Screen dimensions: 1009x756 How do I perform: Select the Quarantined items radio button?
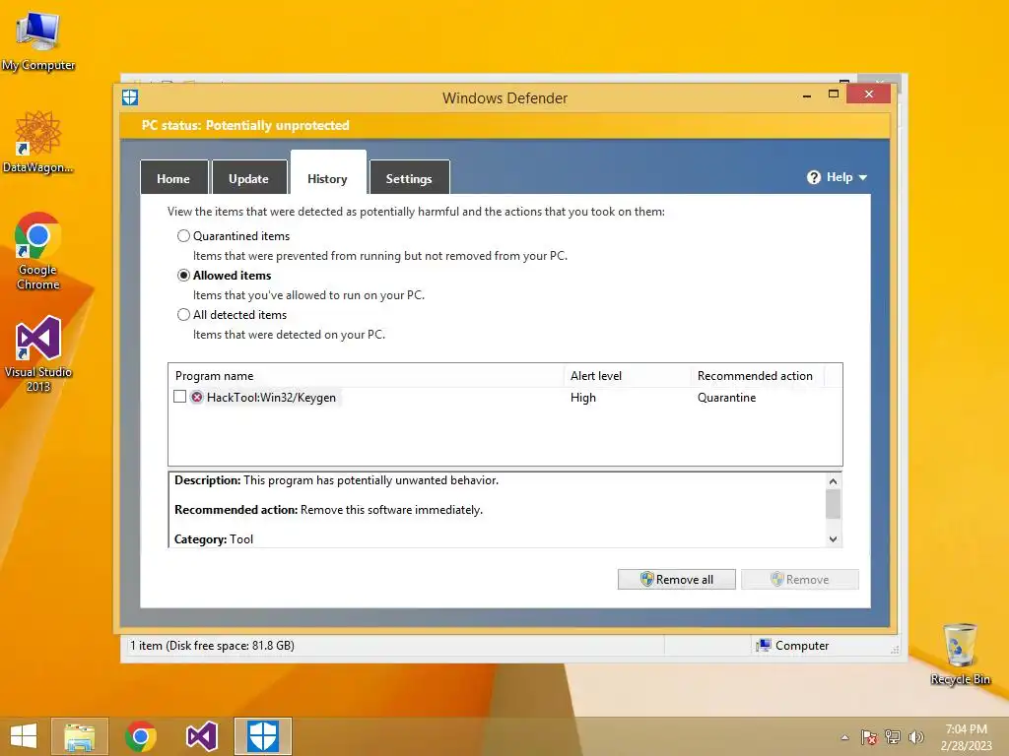183,236
